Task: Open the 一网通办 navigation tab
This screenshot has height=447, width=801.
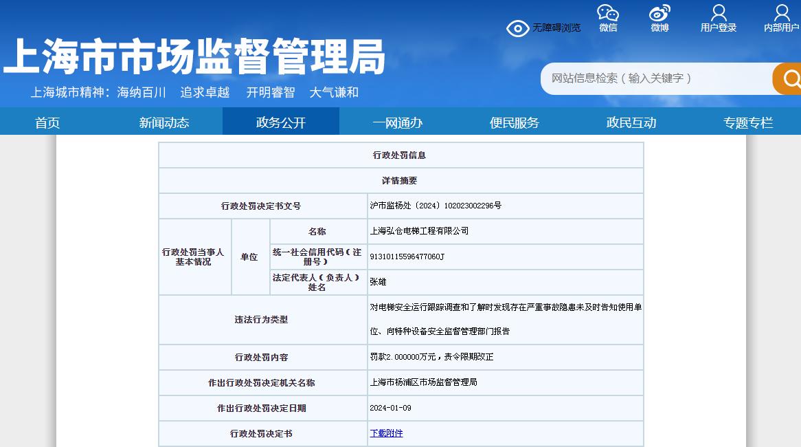Action: [x=398, y=122]
